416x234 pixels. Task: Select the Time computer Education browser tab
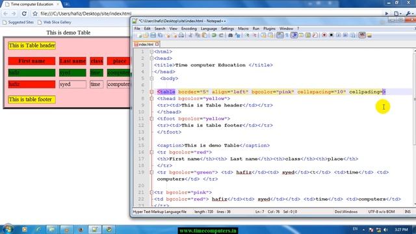tap(32, 5)
